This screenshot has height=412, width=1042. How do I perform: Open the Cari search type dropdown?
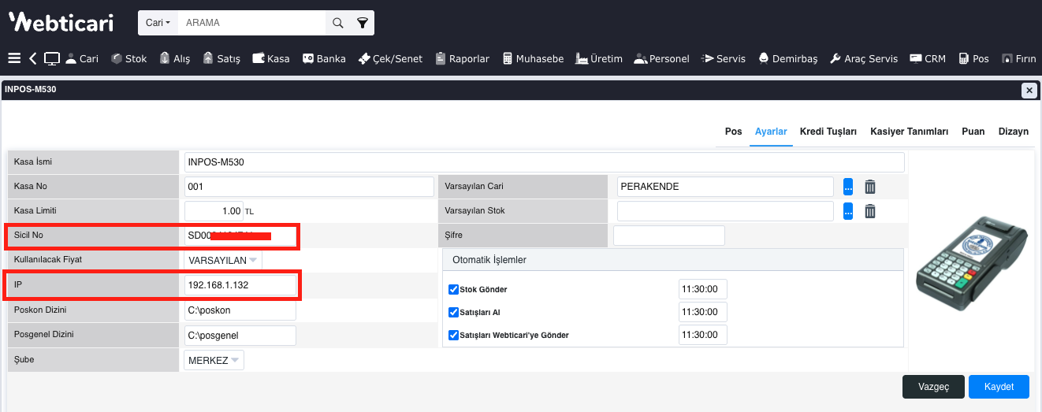158,23
